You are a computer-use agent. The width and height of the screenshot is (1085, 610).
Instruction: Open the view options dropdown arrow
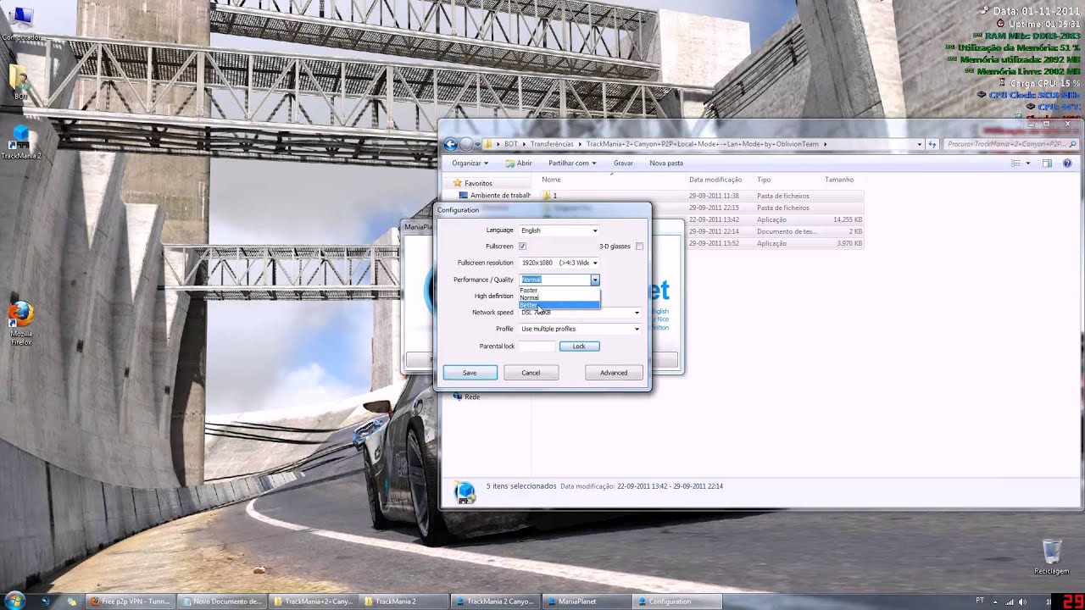click(1027, 163)
